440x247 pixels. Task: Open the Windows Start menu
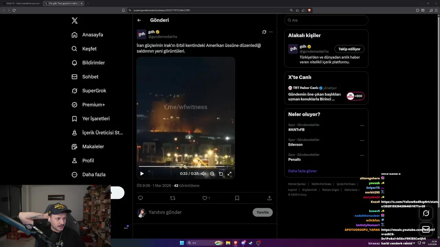click(182, 243)
